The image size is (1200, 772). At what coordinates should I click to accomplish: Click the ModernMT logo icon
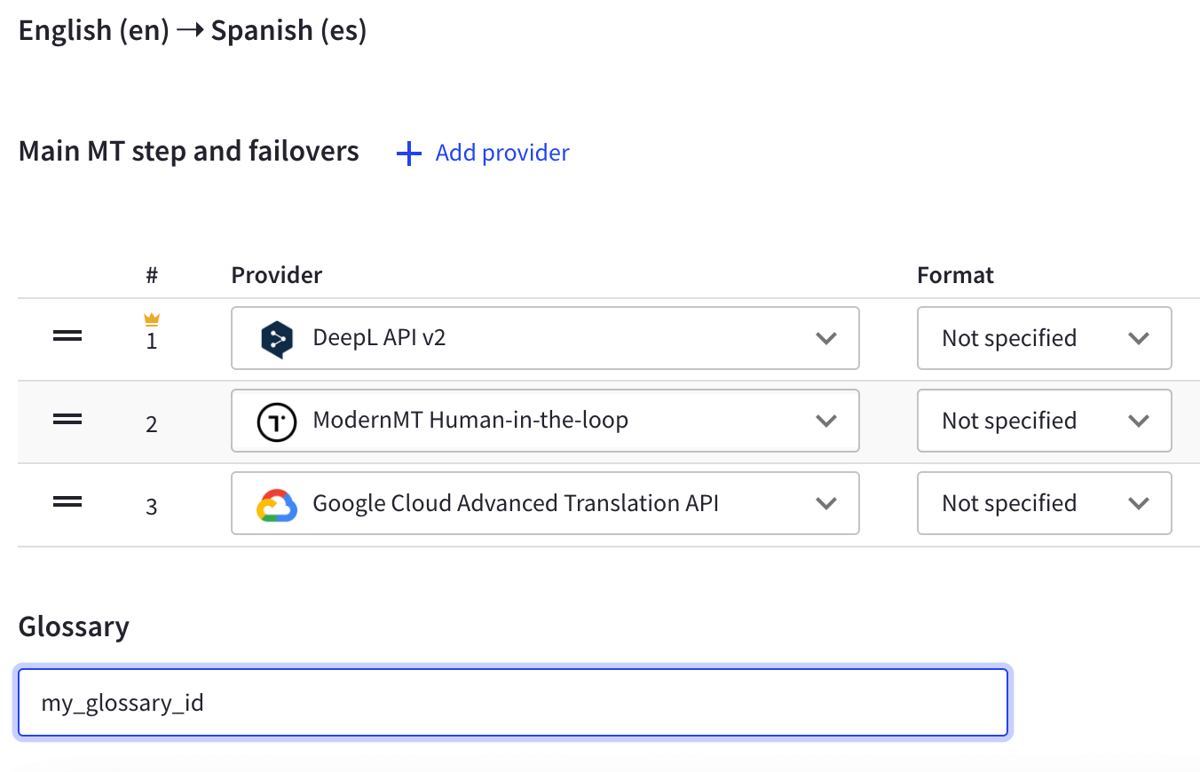tap(276, 421)
